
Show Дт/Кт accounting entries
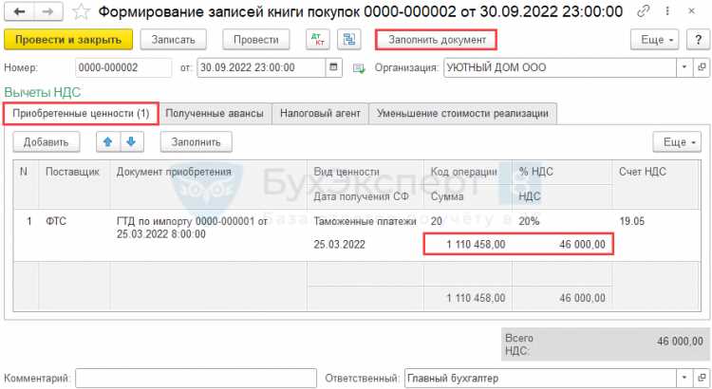tap(318, 40)
